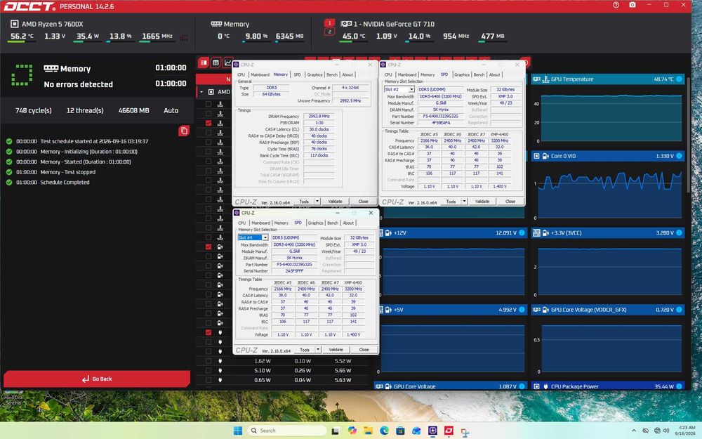
Task: Click the NVIDIA GeForce GT 710 GPU icon
Action: (x=345, y=24)
